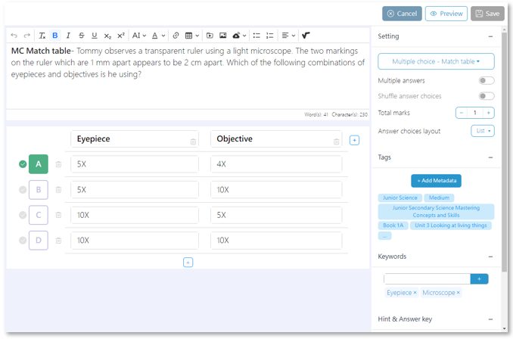Image resolution: width=513 pixels, height=339 pixels.
Task: Click the Preview button
Action: (446, 14)
